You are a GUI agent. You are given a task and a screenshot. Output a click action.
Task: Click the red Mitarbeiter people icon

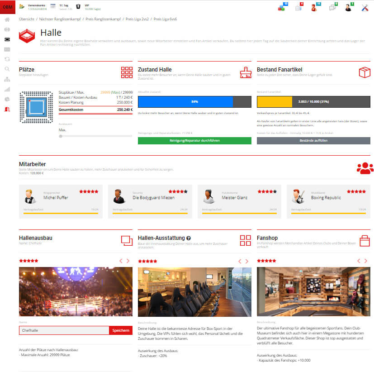click(365, 168)
